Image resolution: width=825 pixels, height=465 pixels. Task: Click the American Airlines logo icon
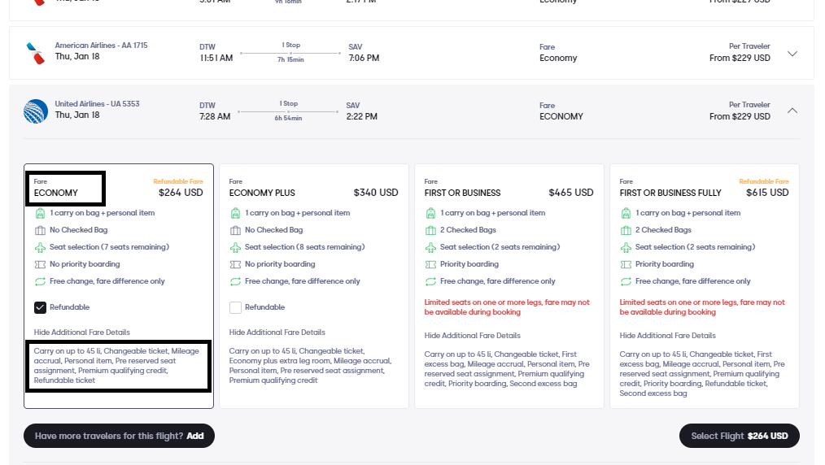(x=36, y=54)
